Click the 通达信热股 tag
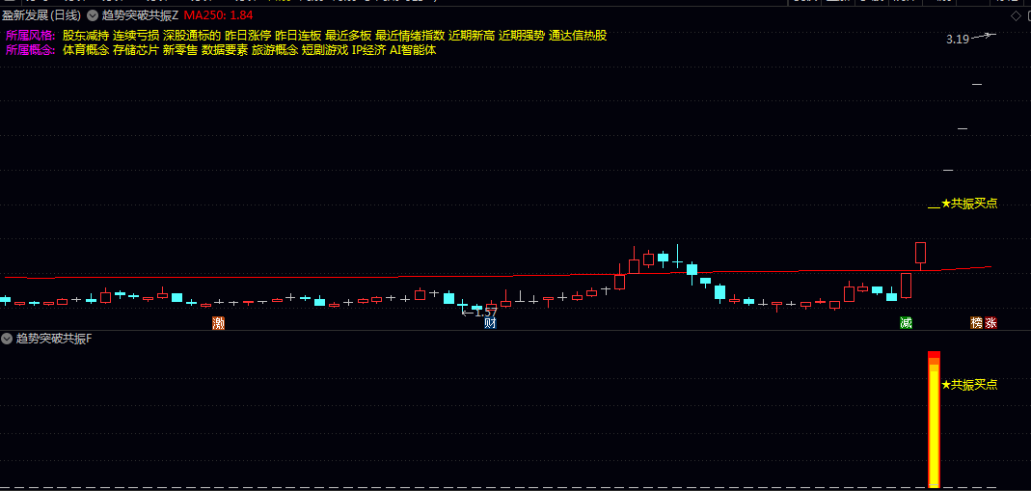This screenshot has height=491, width=1031. pos(578,36)
